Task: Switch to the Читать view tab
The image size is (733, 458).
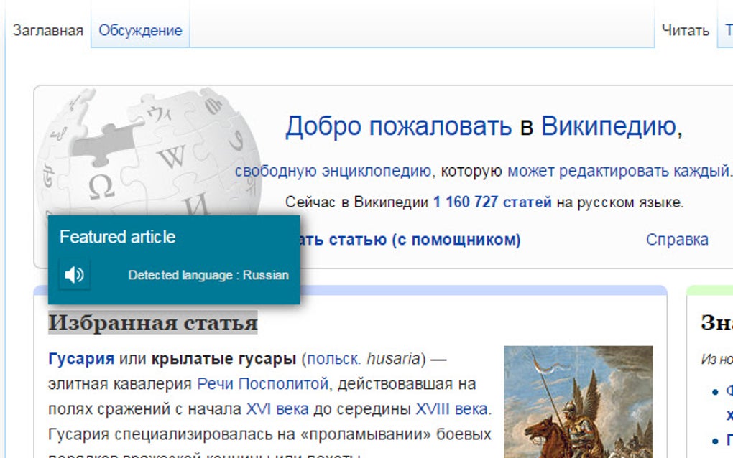Action: 686,30
